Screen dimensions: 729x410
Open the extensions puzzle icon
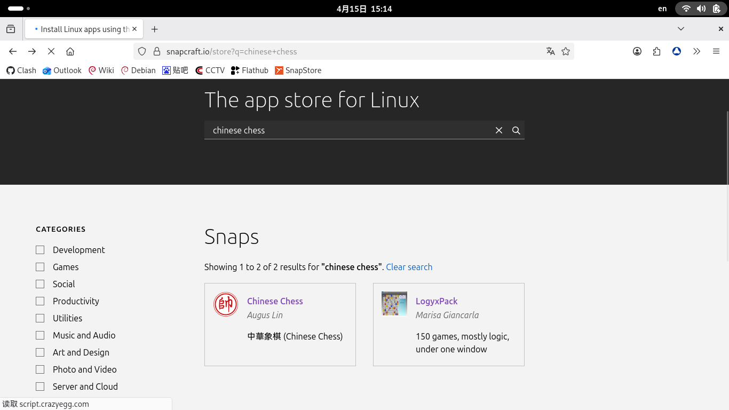pyautogui.click(x=657, y=51)
